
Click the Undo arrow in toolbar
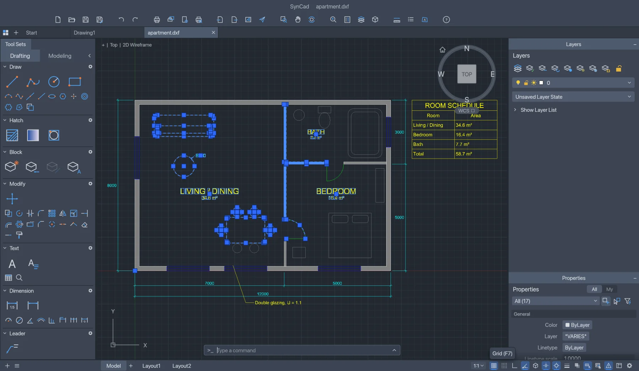(x=121, y=20)
